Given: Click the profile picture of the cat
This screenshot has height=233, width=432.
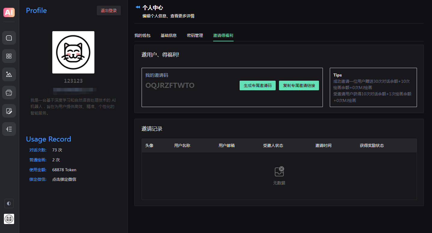Looking at the screenshot, I should [x=73, y=52].
